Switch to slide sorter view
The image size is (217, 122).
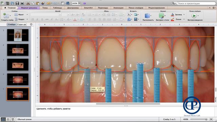pyautogui.click(x=8, y=119)
